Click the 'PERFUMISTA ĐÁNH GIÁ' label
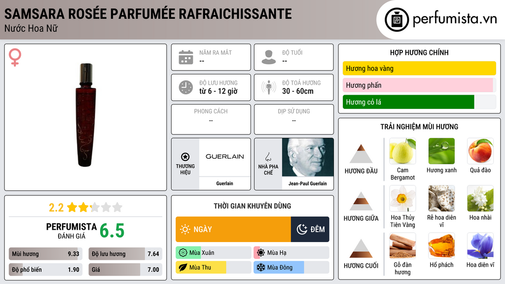The height and width of the screenshot is (284, 505). point(72,231)
